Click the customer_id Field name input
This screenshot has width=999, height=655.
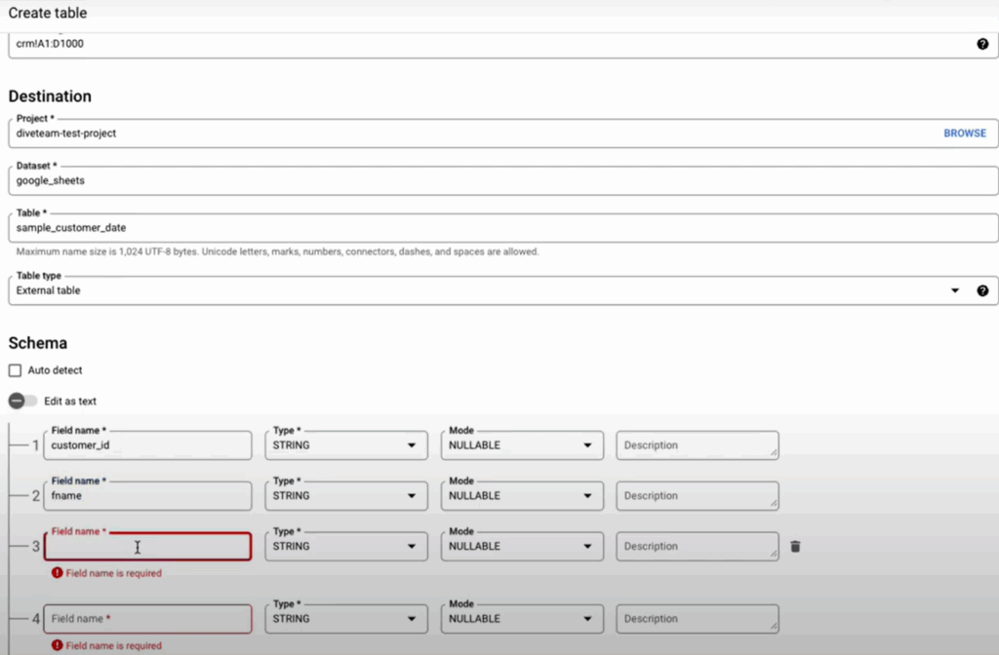point(147,445)
